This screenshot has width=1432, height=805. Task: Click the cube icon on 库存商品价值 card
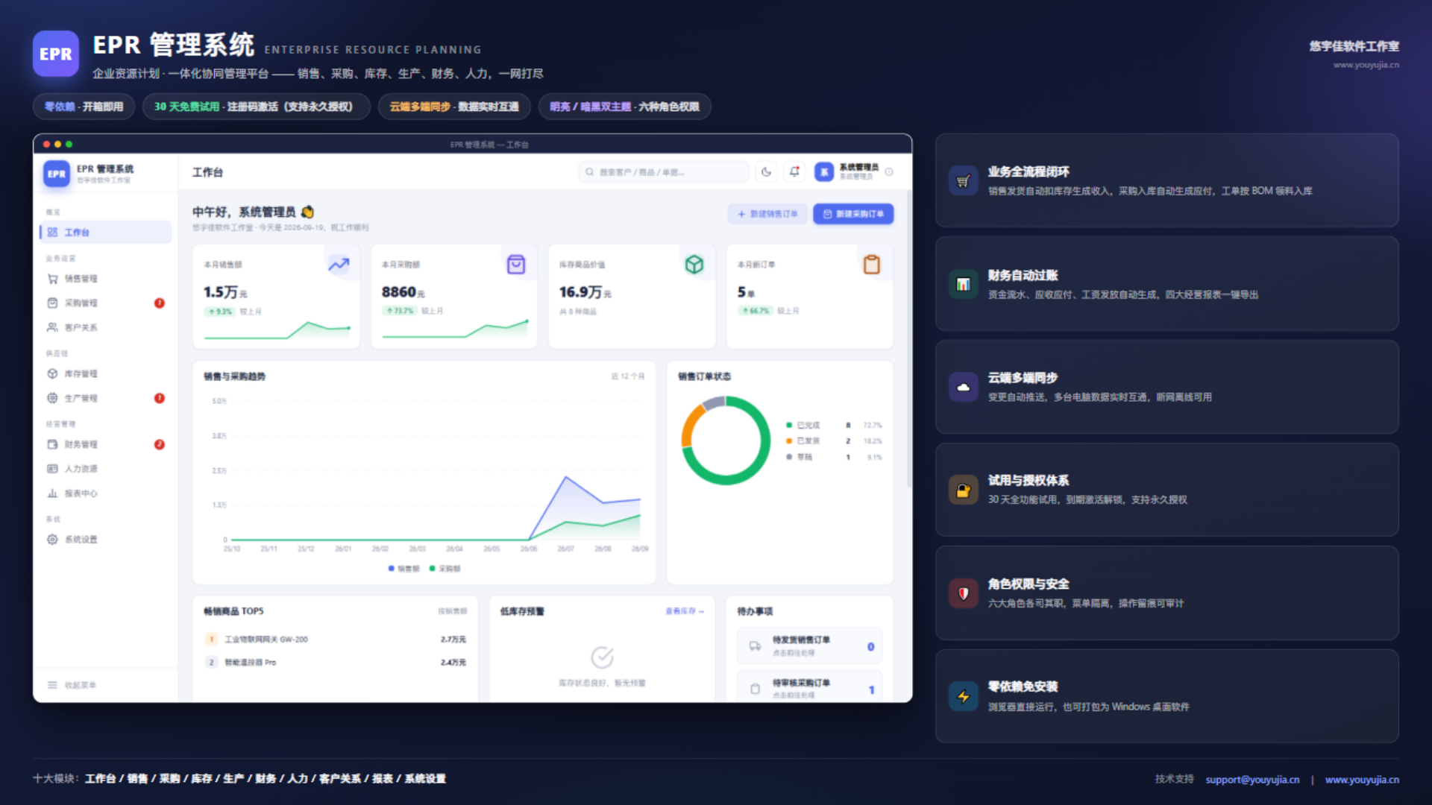pyautogui.click(x=694, y=265)
